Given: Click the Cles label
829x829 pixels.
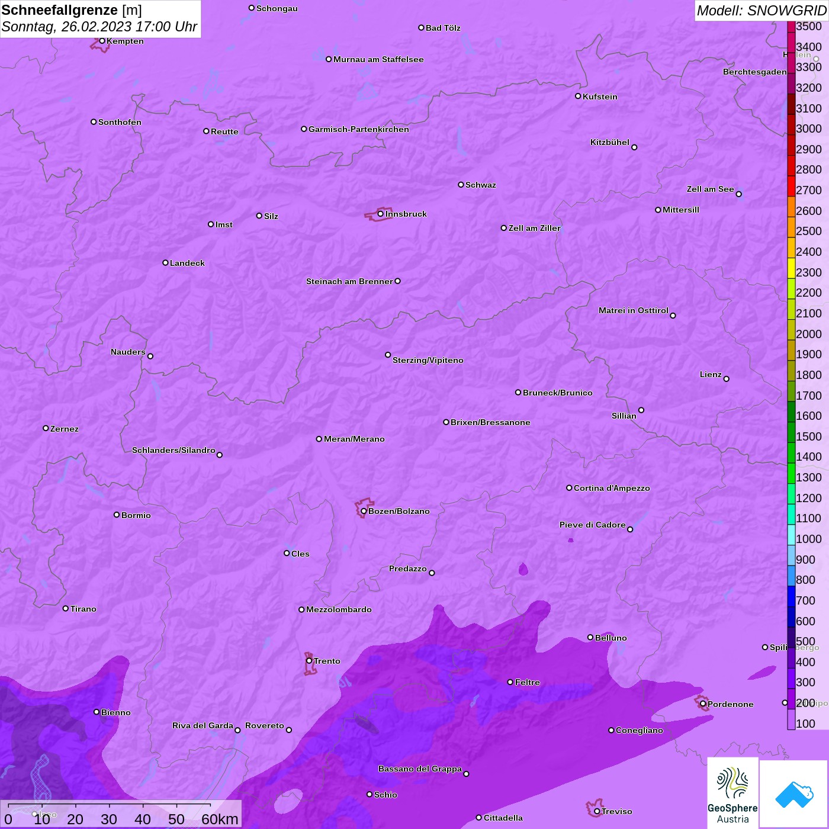Looking at the screenshot, I should (x=300, y=554).
